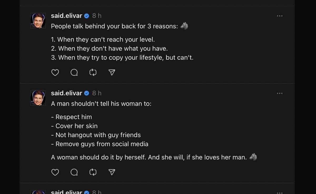Reply to the "A man shouldn't tell" post

74,172
